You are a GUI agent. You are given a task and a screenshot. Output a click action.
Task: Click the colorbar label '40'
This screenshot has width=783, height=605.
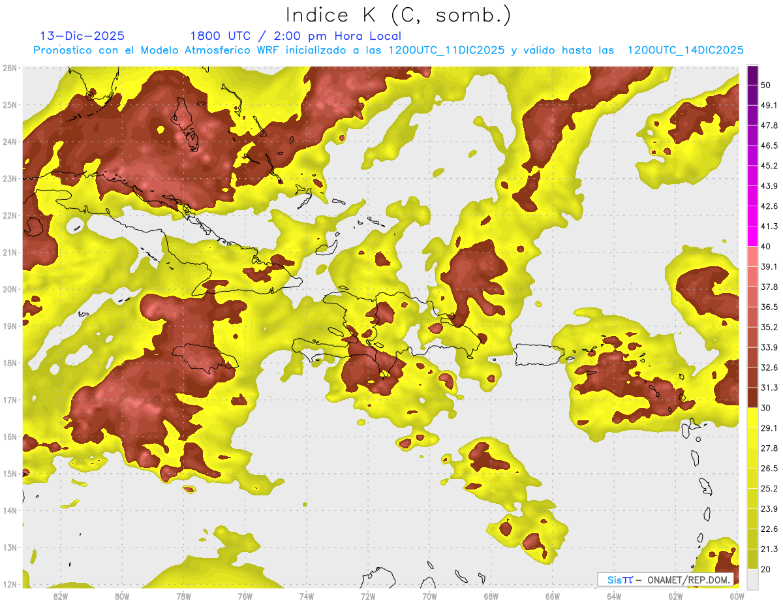(x=767, y=246)
